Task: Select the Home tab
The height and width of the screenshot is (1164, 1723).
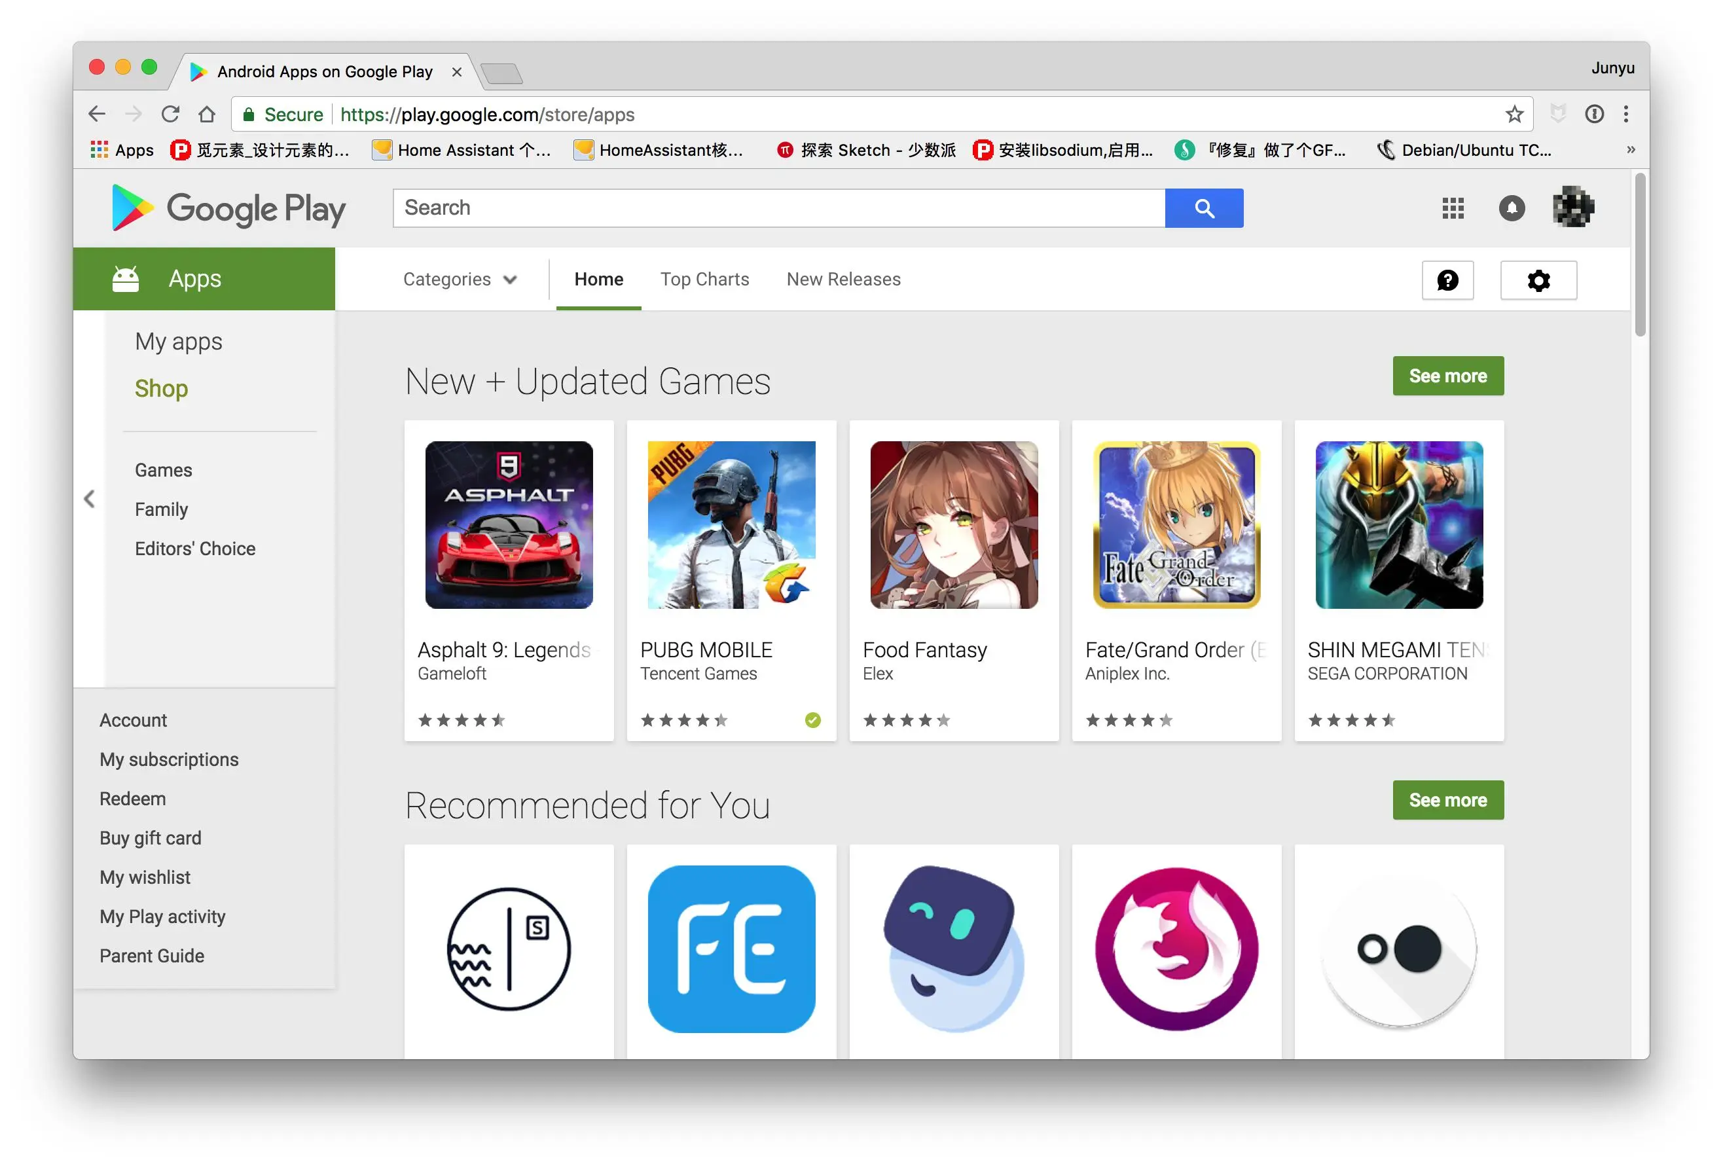Action: click(598, 278)
